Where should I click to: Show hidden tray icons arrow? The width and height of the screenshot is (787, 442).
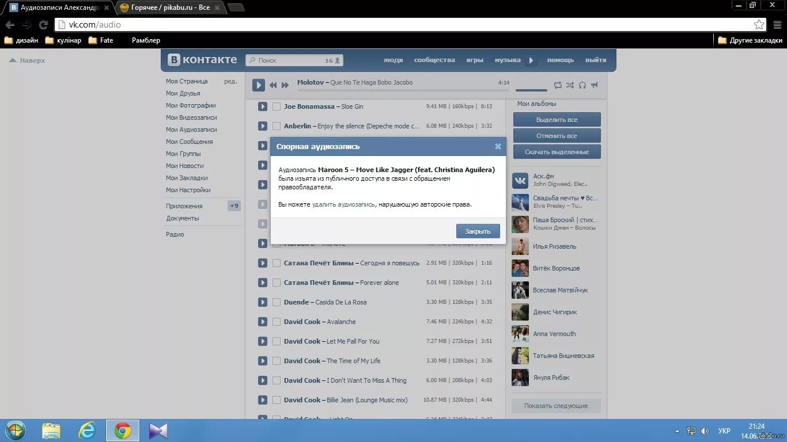pos(677,430)
